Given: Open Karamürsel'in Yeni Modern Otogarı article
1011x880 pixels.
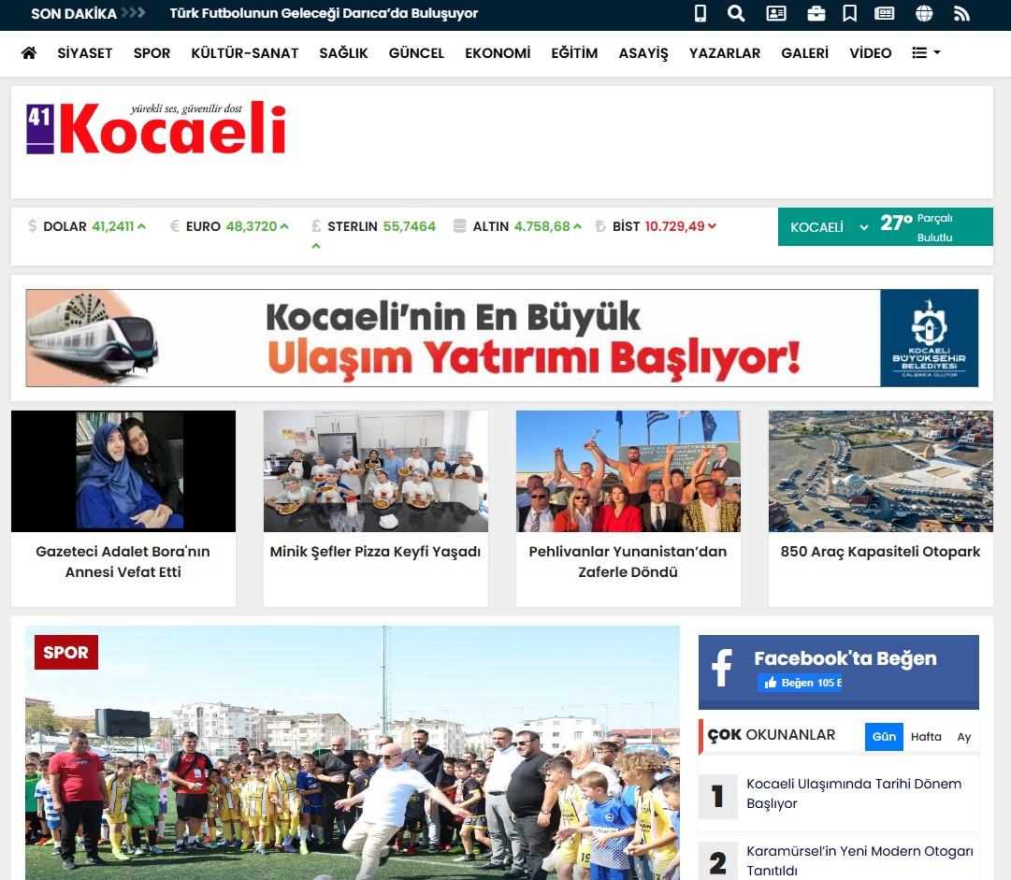Looking at the screenshot, I should 859,860.
